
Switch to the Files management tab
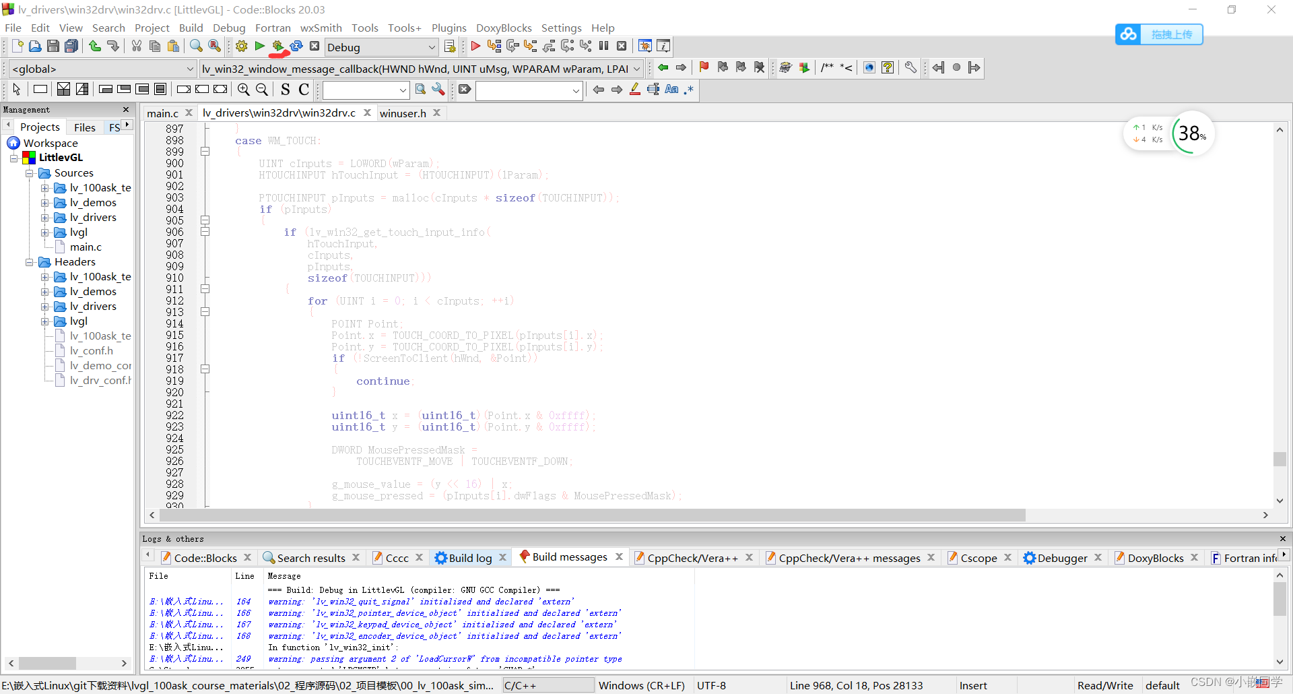[85, 127]
